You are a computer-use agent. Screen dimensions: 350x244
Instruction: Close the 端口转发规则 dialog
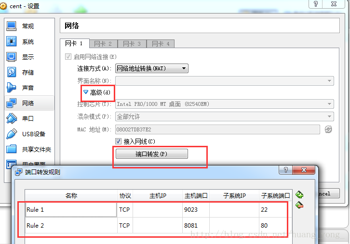[x=304, y=170]
